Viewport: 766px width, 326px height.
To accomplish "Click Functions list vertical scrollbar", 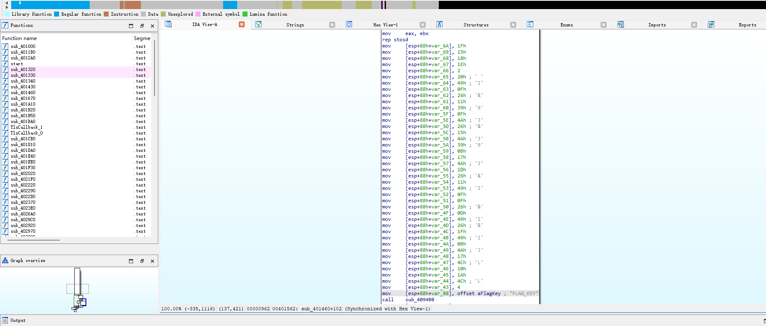I will click(155, 69).
